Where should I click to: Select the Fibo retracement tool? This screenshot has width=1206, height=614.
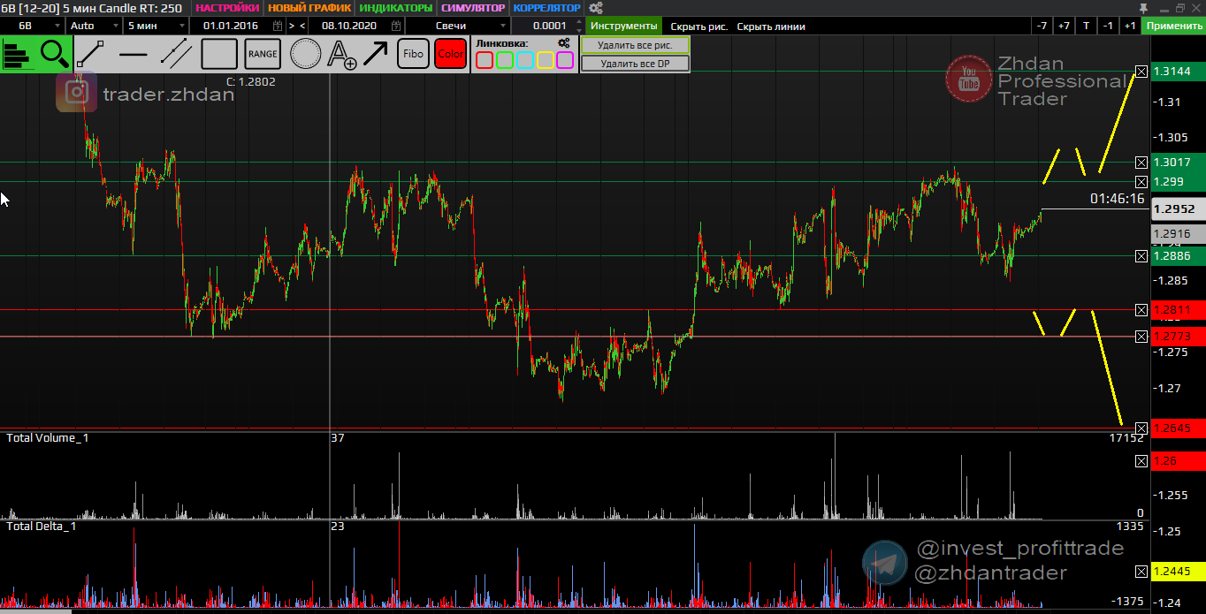[413, 54]
